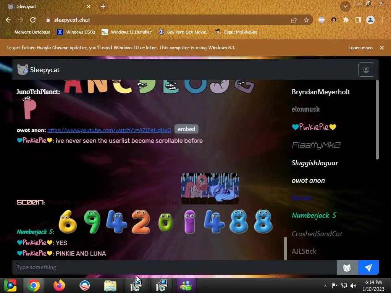
Task: Open the striped flag browser extension
Action: 322,20
